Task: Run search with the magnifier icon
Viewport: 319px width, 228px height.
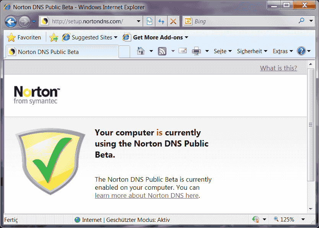Action: pyautogui.click(x=301, y=21)
